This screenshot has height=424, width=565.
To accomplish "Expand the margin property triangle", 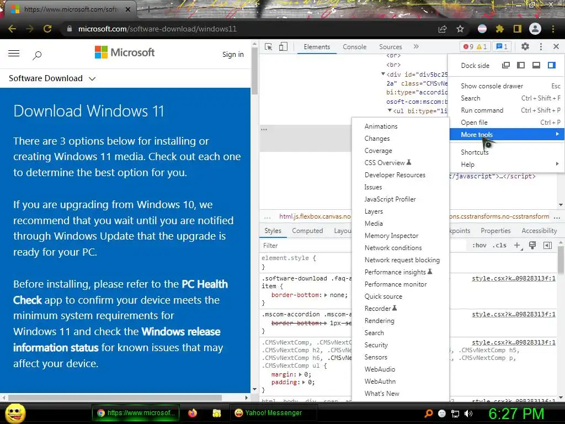I will pyautogui.click(x=301, y=375).
